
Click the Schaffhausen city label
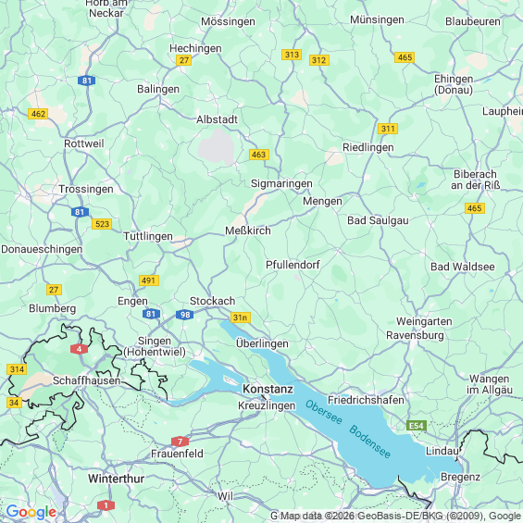(x=86, y=380)
